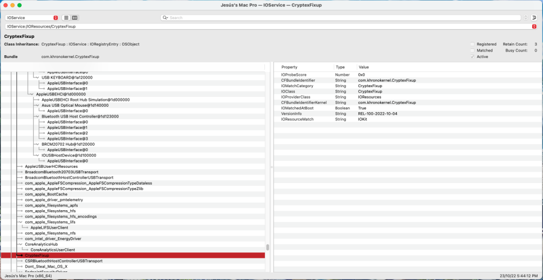Click the IOProbeScore property row
The width and height of the screenshot is (543, 280).
(x=407, y=75)
